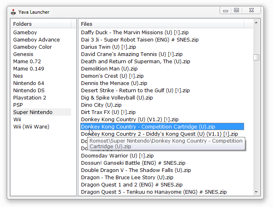Select the Mame 0.149 folder

pyautogui.click(x=29, y=68)
